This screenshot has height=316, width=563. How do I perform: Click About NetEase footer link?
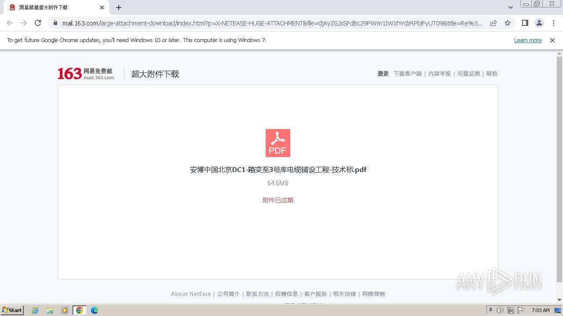pyautogui.click(x=191, y=294)
